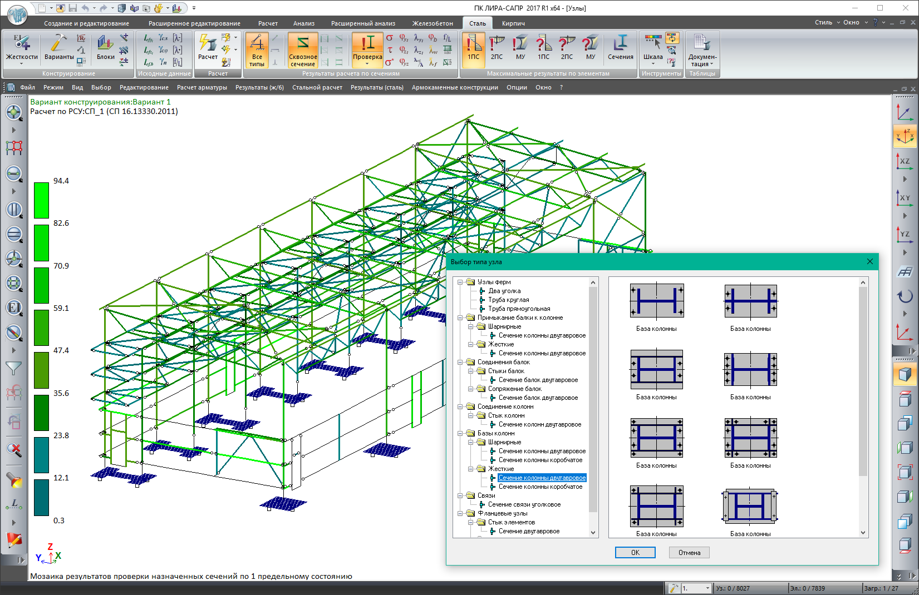This screenshot has width=919, height=595.
Task: Open the Сечения sections tool
Action: coord(620,48)
